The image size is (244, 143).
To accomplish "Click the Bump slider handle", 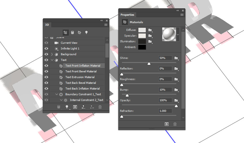I will pos(127,96).
